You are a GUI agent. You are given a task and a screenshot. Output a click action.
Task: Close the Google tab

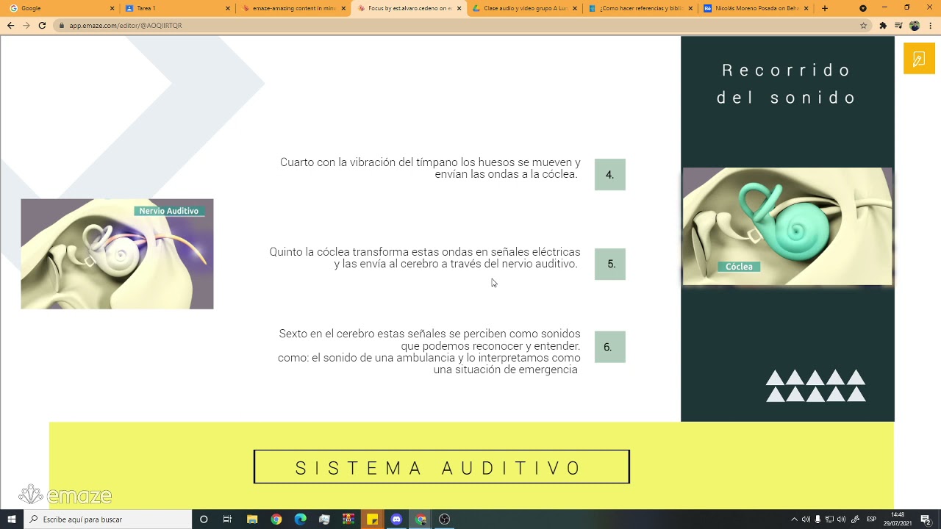click(x=112, y=8)
